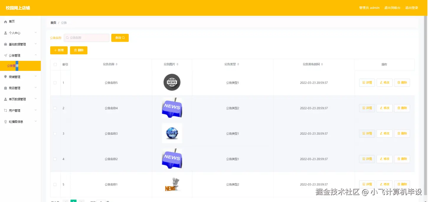
Task: Click the crop icon beside 用户管理
Action: click(5, 110)
